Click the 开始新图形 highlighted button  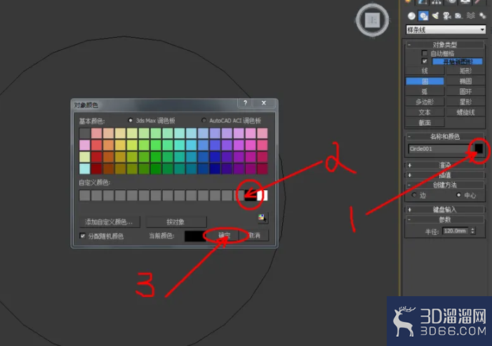[x=457, y=62]
